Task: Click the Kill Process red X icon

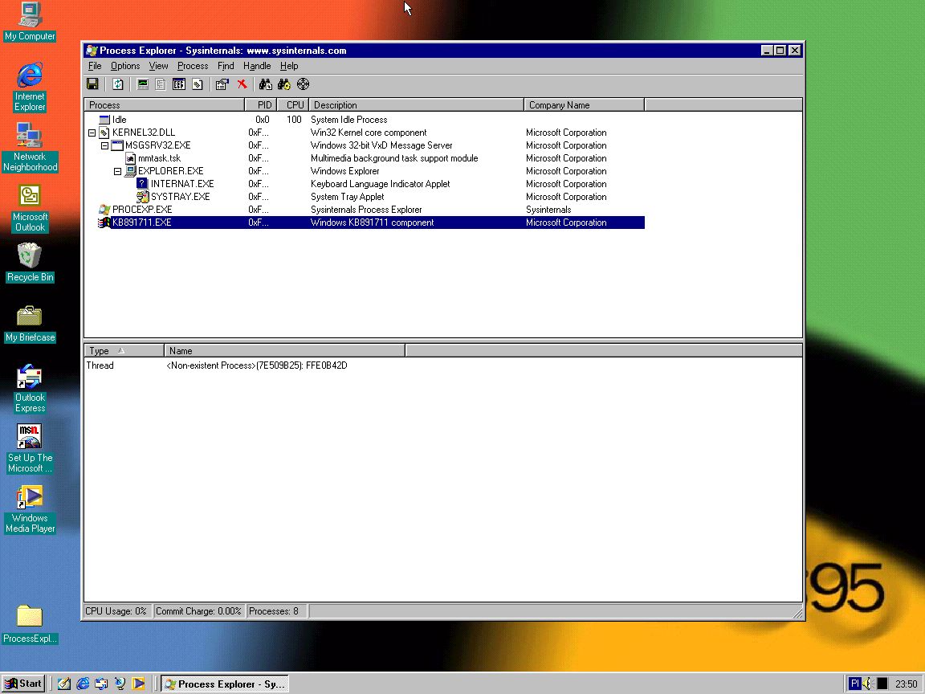Action: 242,84
